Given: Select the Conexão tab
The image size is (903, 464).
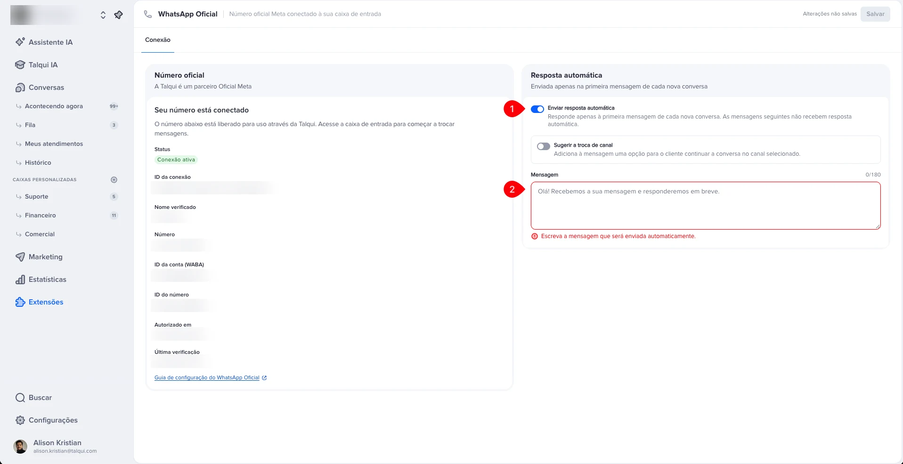Looking at the screenshot, I should click(158, 40).
